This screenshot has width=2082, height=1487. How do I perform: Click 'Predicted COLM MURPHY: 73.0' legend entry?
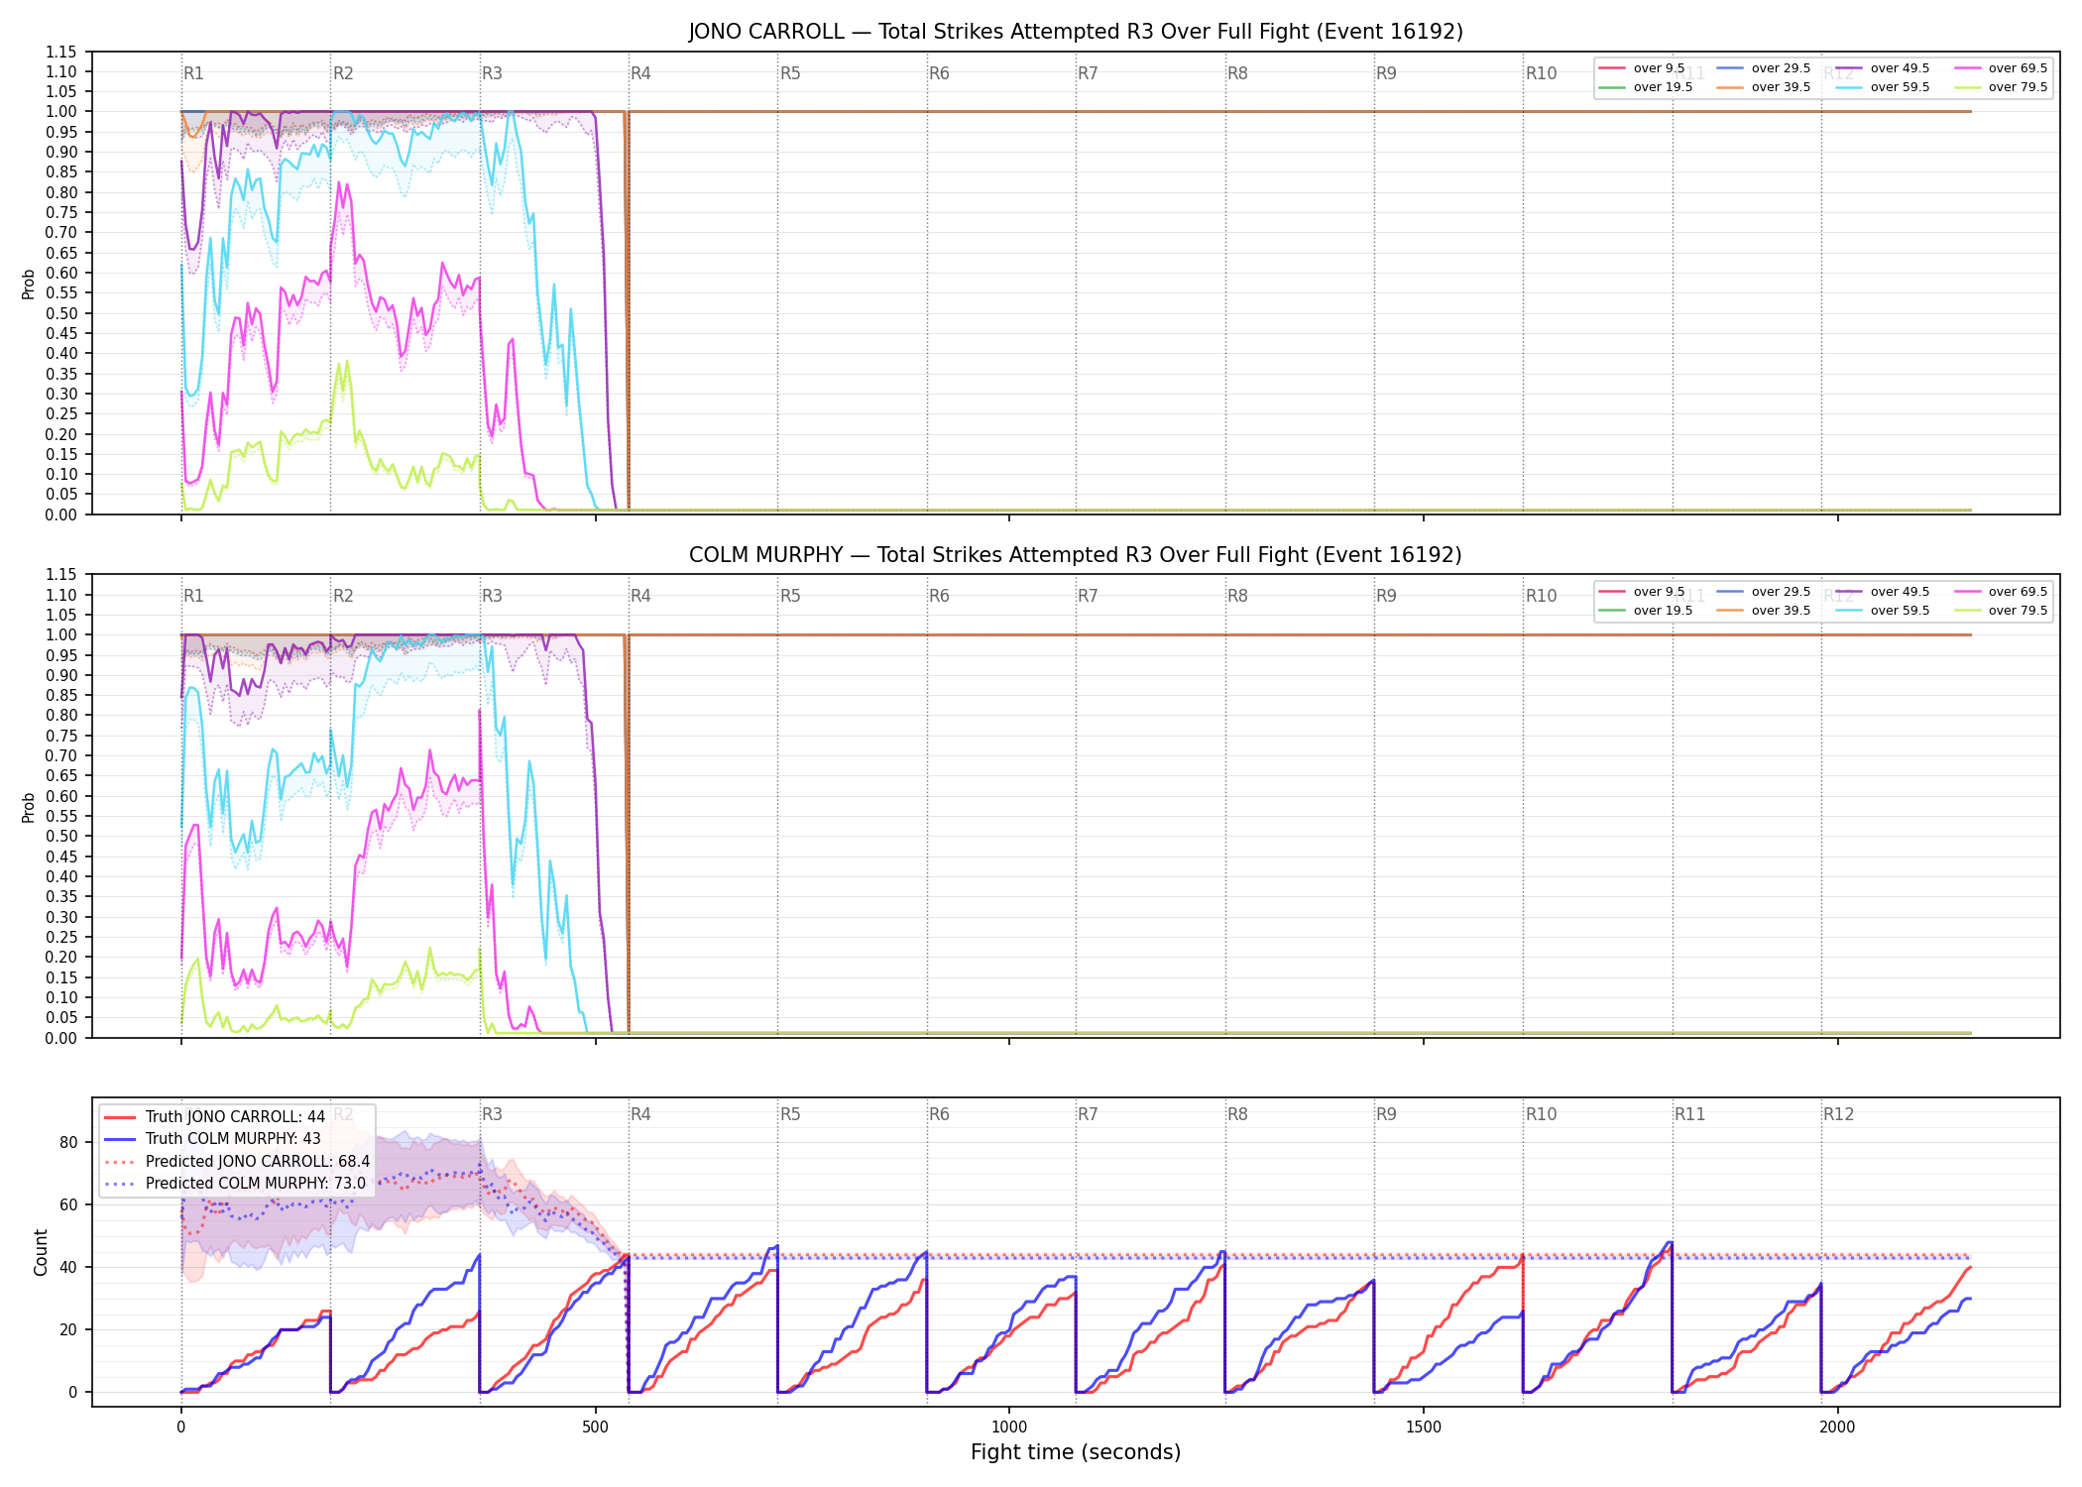pyautogui.click(x=235, y=1184)
